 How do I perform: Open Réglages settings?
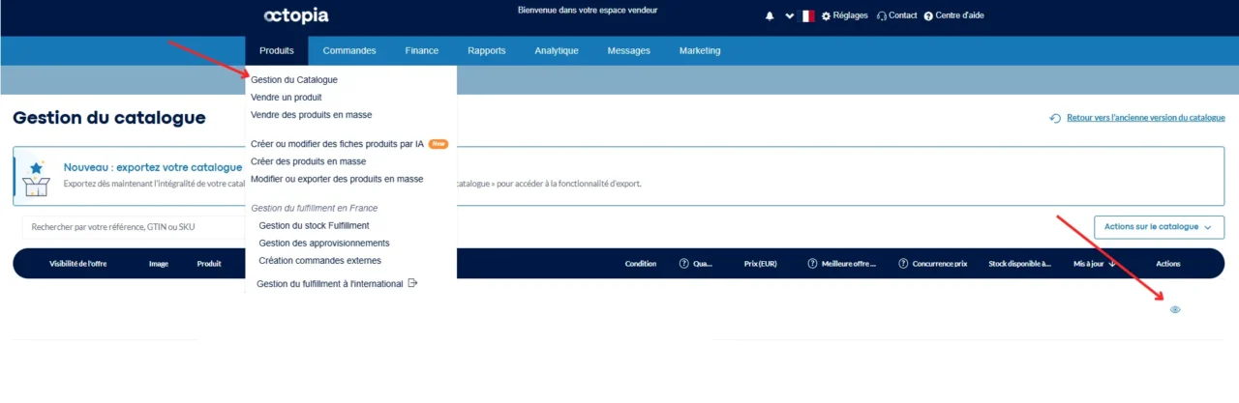click(x=844, y=15)
